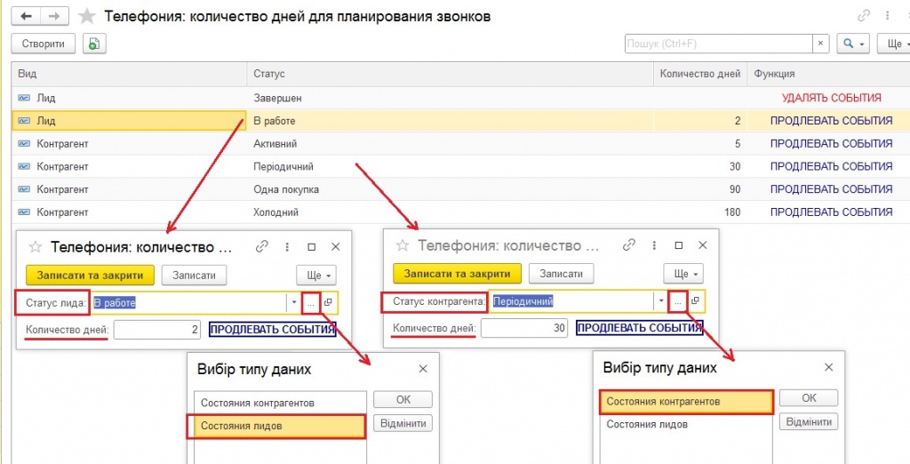This screenshot has width=910, height=464.
Task: Open the Ще menu in left dialog
Action: [x=315, y=275]
